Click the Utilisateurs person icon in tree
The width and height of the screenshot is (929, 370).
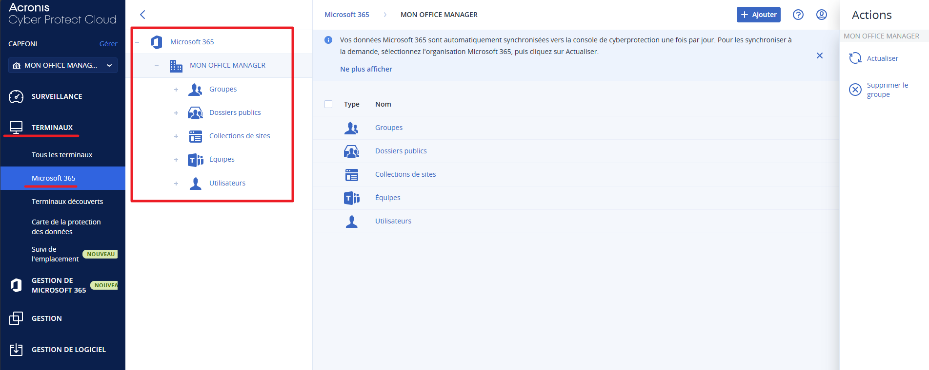(196, 184)
